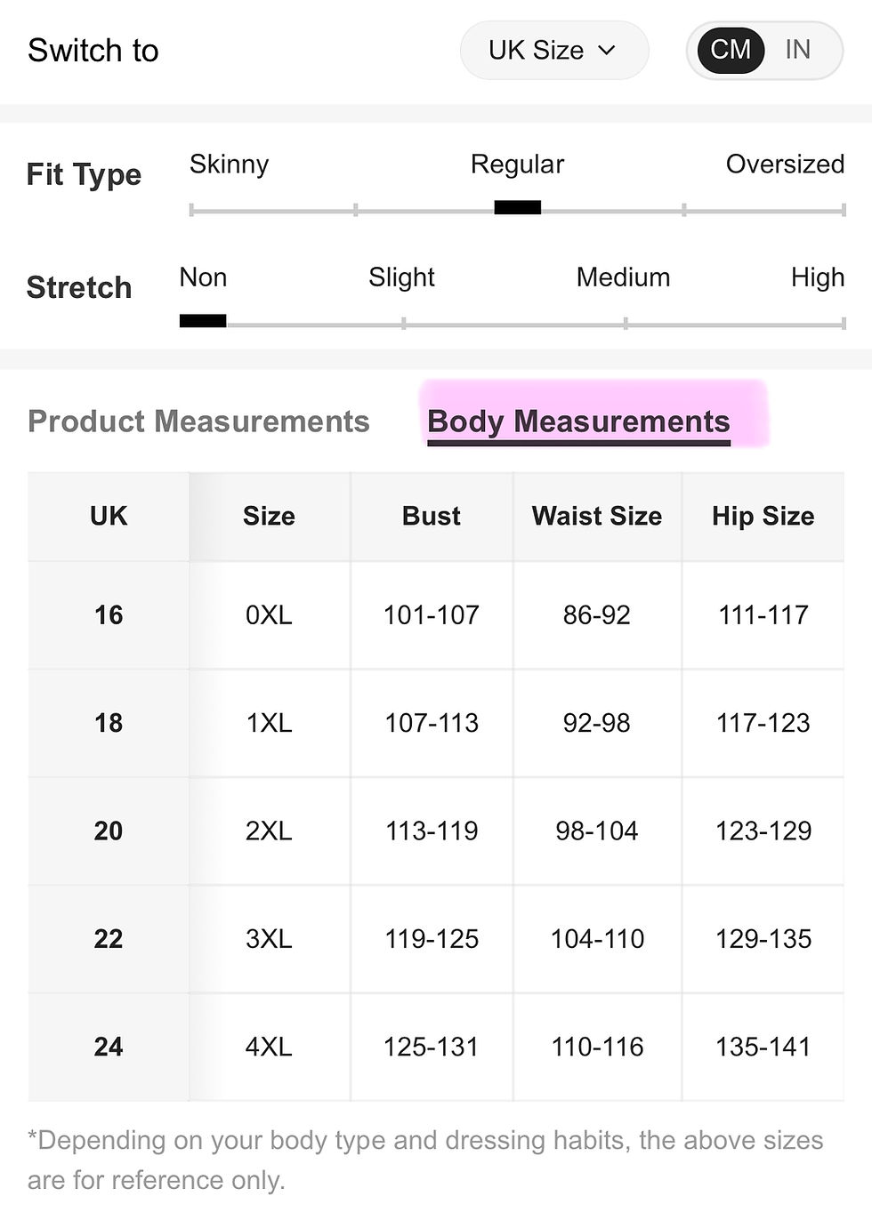This screenshot has height=1220, width=872.
Task: Select the UK 16 row header
Action: (109, 615)
